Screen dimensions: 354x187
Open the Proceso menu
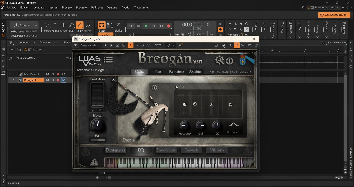pyautogui.click(x=67, y=8)
